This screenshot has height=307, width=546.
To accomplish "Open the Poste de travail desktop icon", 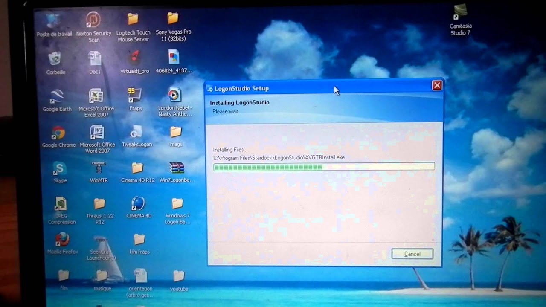I will (54, 20).
